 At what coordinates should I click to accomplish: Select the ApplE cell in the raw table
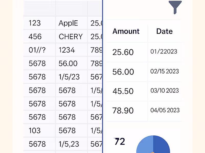(68, 23)
